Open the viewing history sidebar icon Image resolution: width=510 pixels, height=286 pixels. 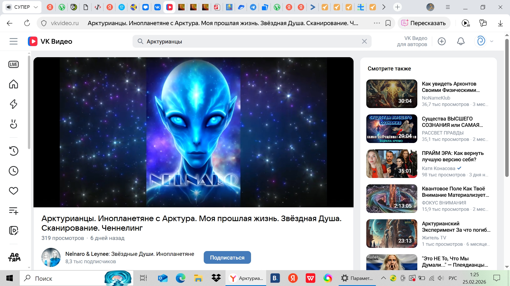[14, 151]
